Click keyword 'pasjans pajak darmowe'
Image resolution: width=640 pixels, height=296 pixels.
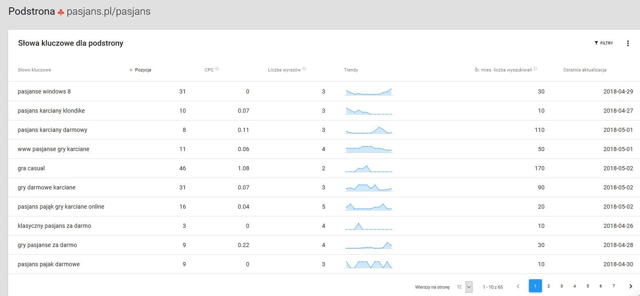49,264
